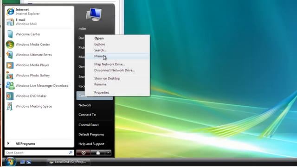The image size is (297, 167).
Task: Focus the Start Search box
Action: click(x=39, y=153)
